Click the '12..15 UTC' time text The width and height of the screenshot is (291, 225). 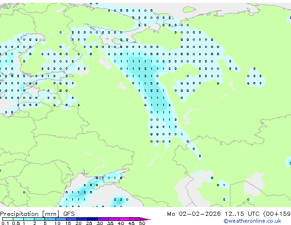[x=242, y=214]
